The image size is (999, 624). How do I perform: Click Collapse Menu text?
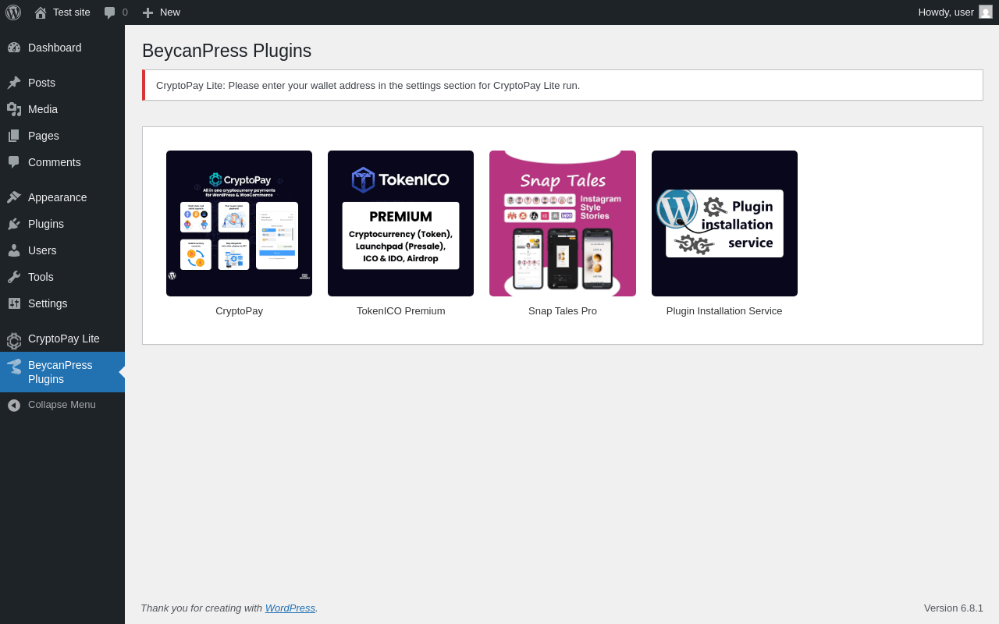pos(62,405)
